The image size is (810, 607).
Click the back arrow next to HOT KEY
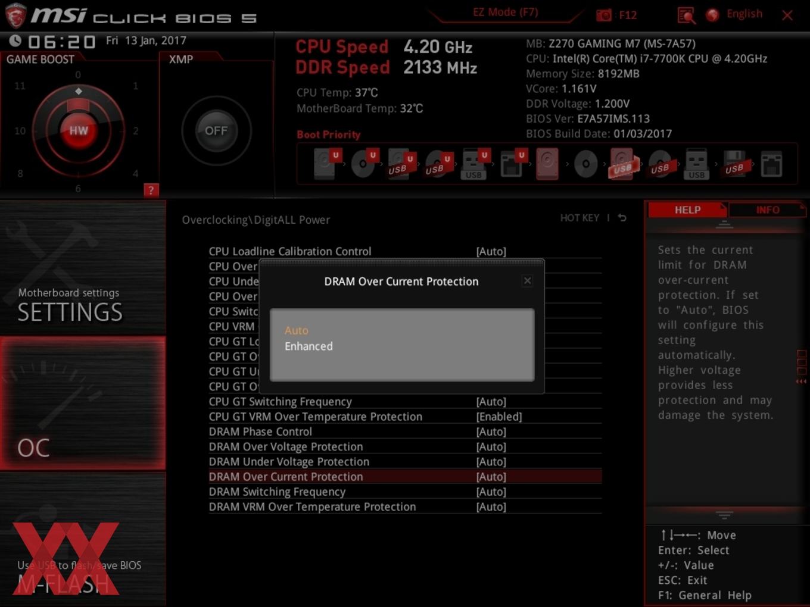click(622, 218)
